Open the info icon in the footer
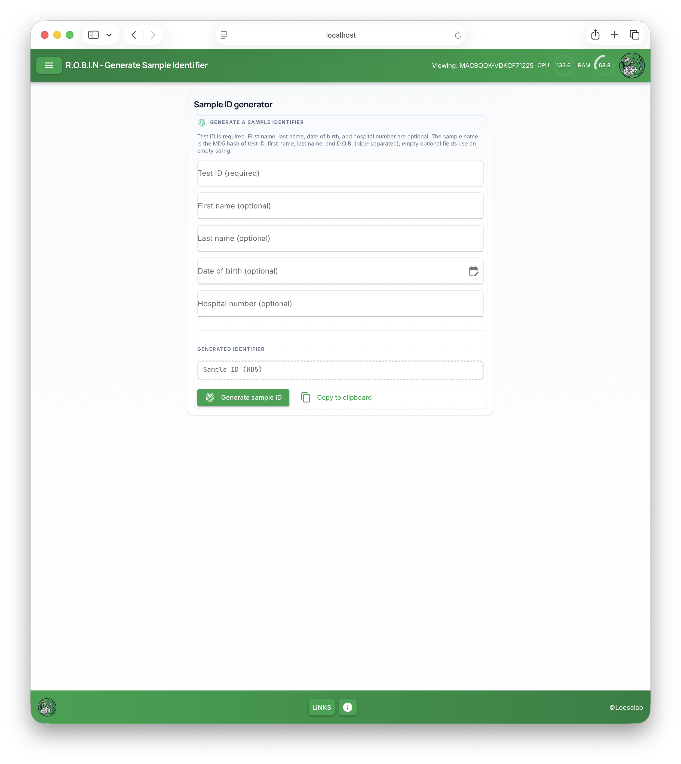Image resolution: width=681 pixels, height=764 pixels. coord(347,707)
